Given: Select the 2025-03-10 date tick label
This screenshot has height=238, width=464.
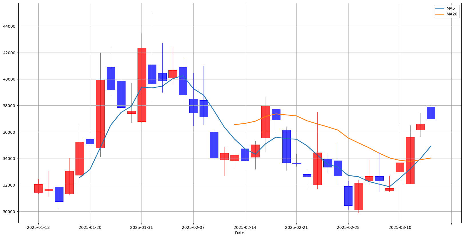Looking at the screenshot, I should (x=400, y=227).
